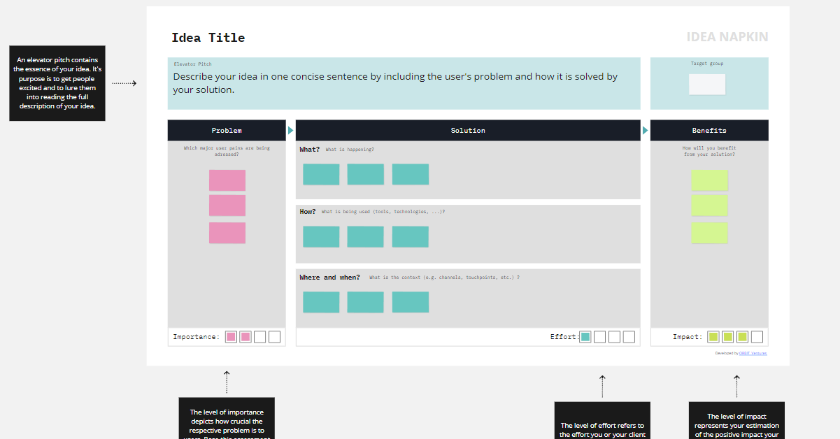Select the last teal sticky under Where and when?
This screenshot has height=439, width=840.
(x=410, y=302)
